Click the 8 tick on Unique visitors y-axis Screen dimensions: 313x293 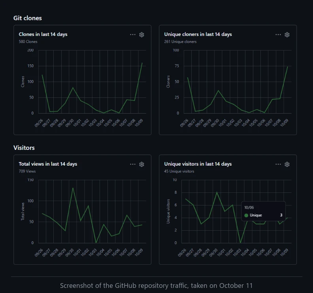pyautogui.click(x=175, y=192)
